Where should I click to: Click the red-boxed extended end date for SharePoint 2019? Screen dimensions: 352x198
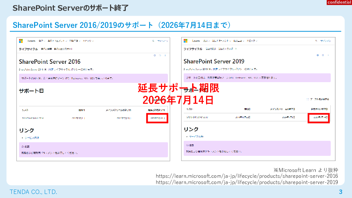click(x=318, y=117)
